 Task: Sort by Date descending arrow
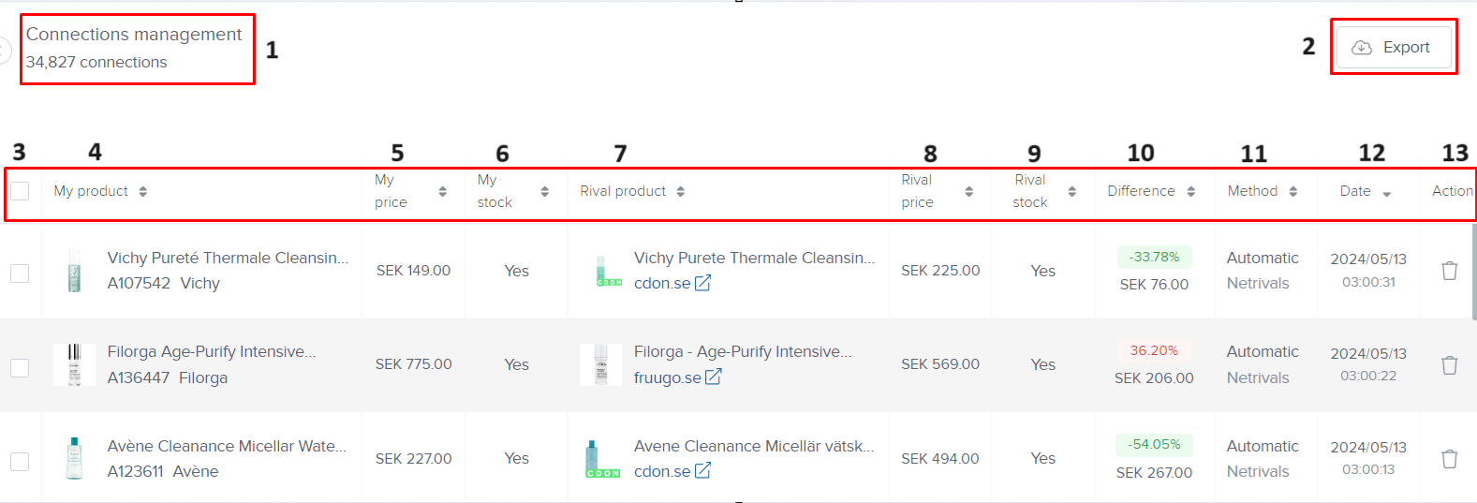[x=1386, y=194]
